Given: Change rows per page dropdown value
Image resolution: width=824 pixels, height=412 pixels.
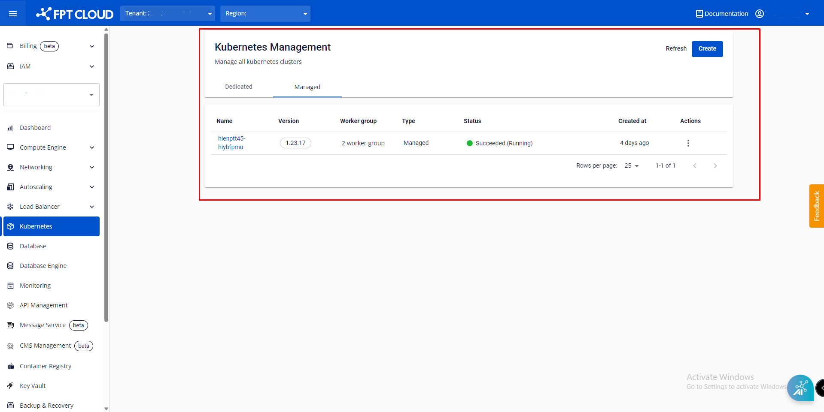Looking at the screenshot, I should 632,166.
